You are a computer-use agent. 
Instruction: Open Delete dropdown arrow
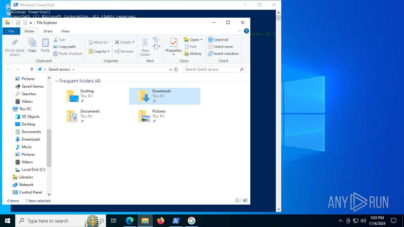coord(133,42)
